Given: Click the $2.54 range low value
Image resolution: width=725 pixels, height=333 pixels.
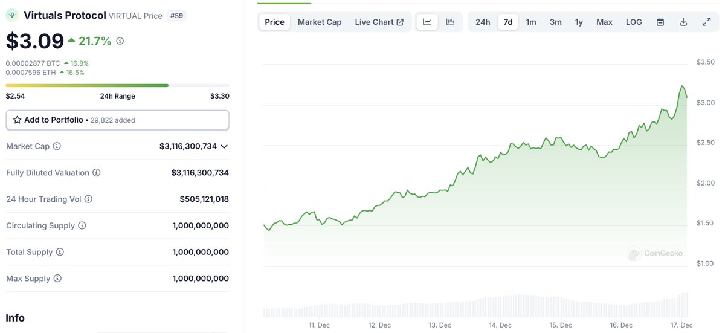Looking at the screenshot, I should pyautogui.click(x=15, y=96).
